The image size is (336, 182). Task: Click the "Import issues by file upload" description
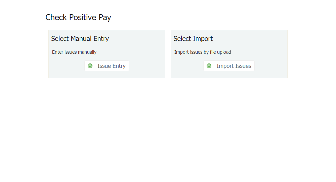tap(203, 52)
